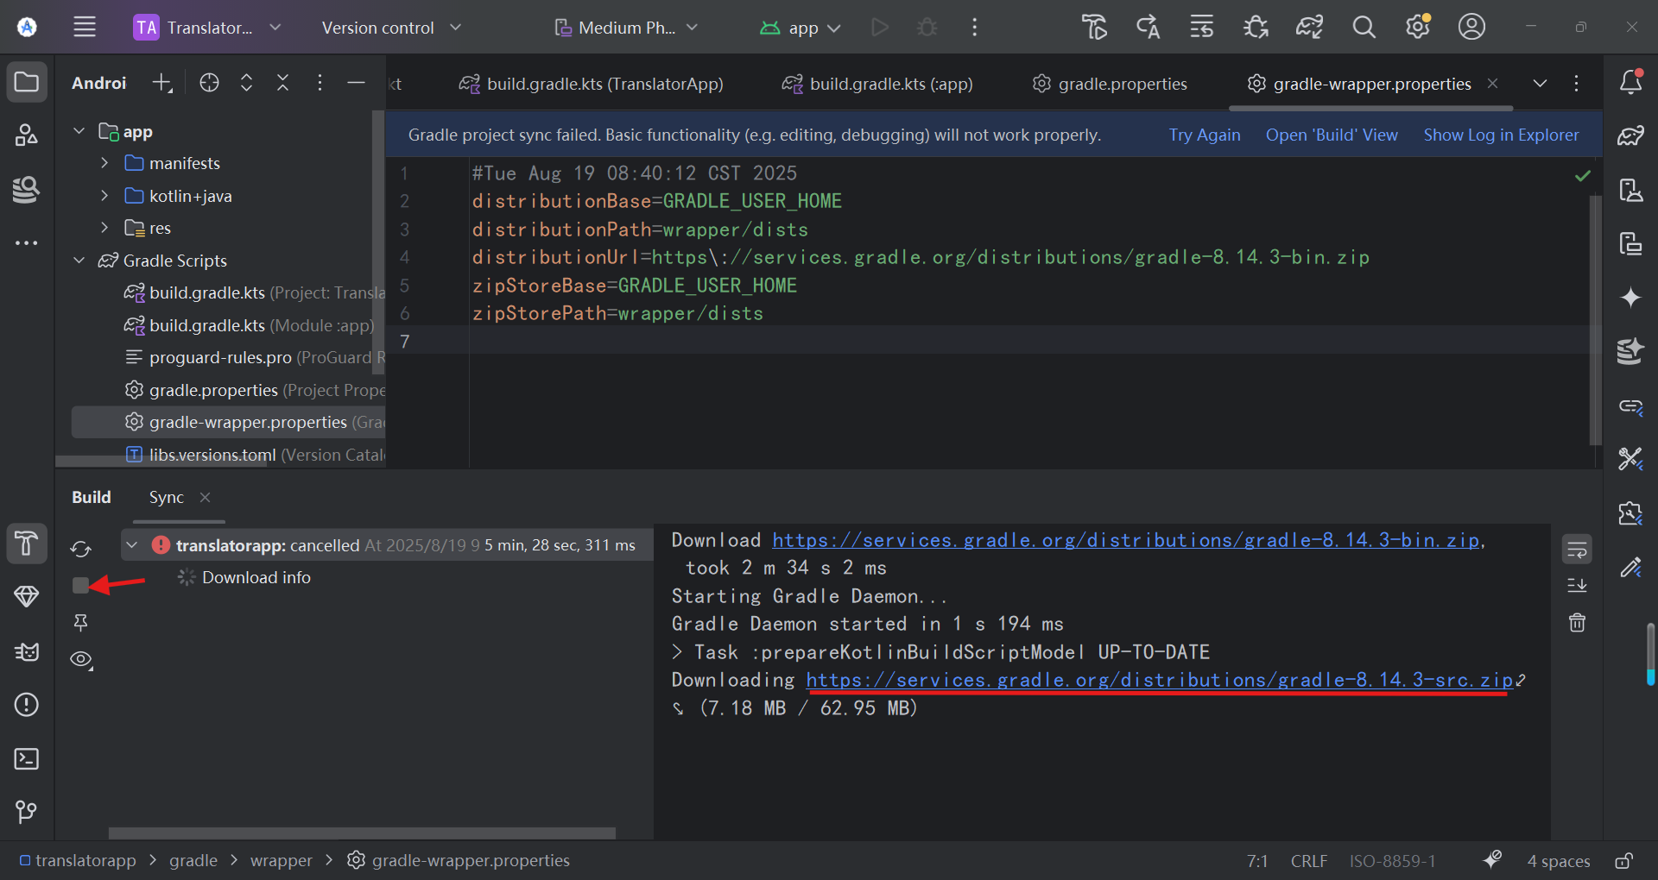The height and width of the screenshot is (880, 1658).
Task: Switch to the gradle.properties editor tab
Action: click(x=1110, y=84)
